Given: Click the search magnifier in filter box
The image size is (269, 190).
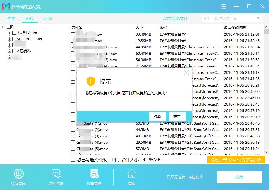Looking at the screenshot, I should [x=258, y=18].
